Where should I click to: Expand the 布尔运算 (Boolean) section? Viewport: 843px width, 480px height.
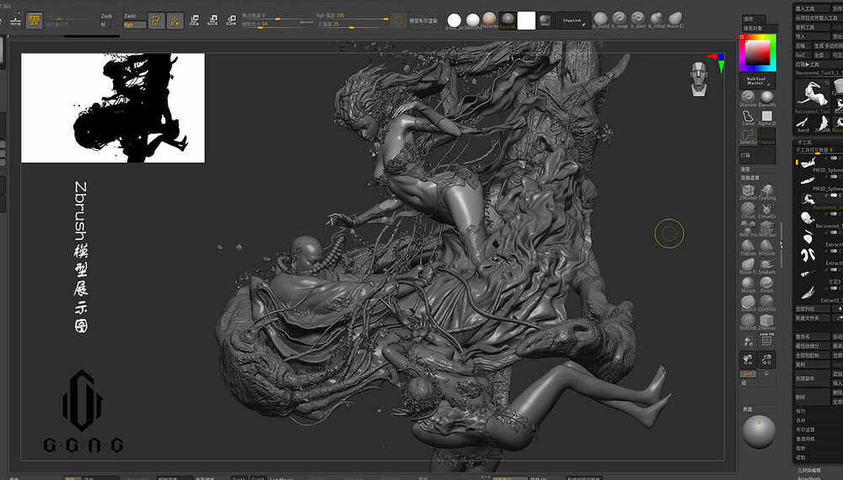pyautogui.click(x=805, y=429)
